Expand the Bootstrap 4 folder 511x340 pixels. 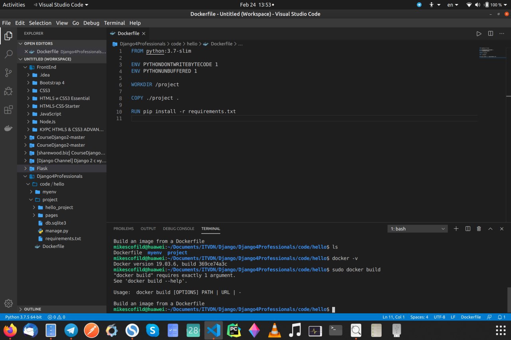click(62, 83)
